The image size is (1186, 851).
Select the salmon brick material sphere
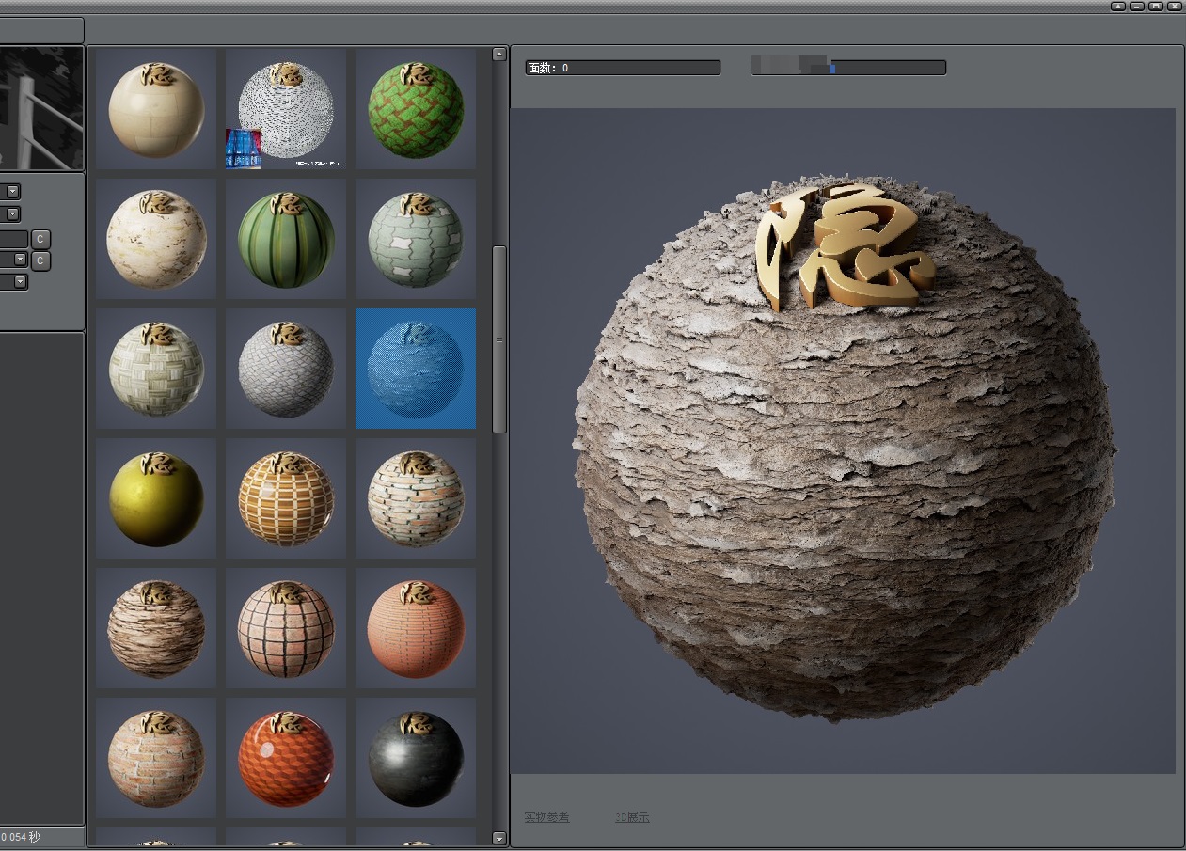point(416,628)
